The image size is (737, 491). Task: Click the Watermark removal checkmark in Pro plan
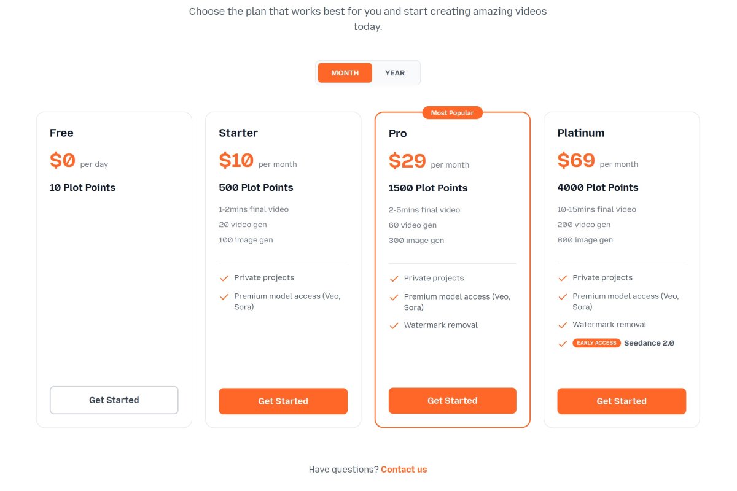click(394, 325)
